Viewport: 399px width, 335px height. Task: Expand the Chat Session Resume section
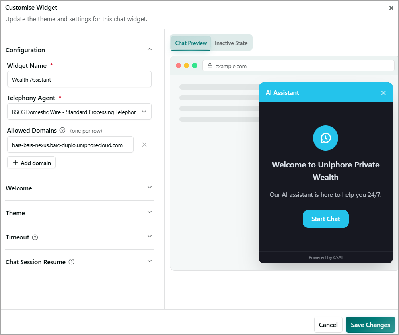pyautogui.click(x=150, y=261)
